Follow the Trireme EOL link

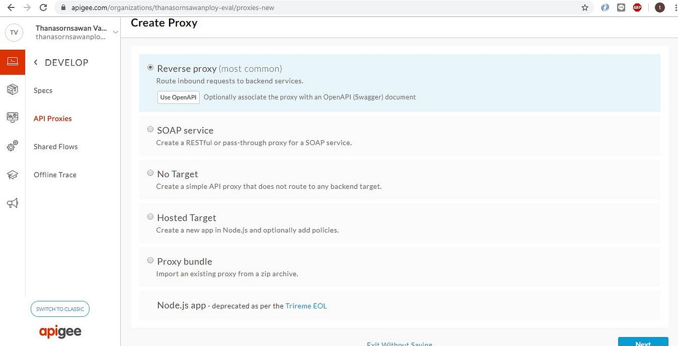click(306, 305)
